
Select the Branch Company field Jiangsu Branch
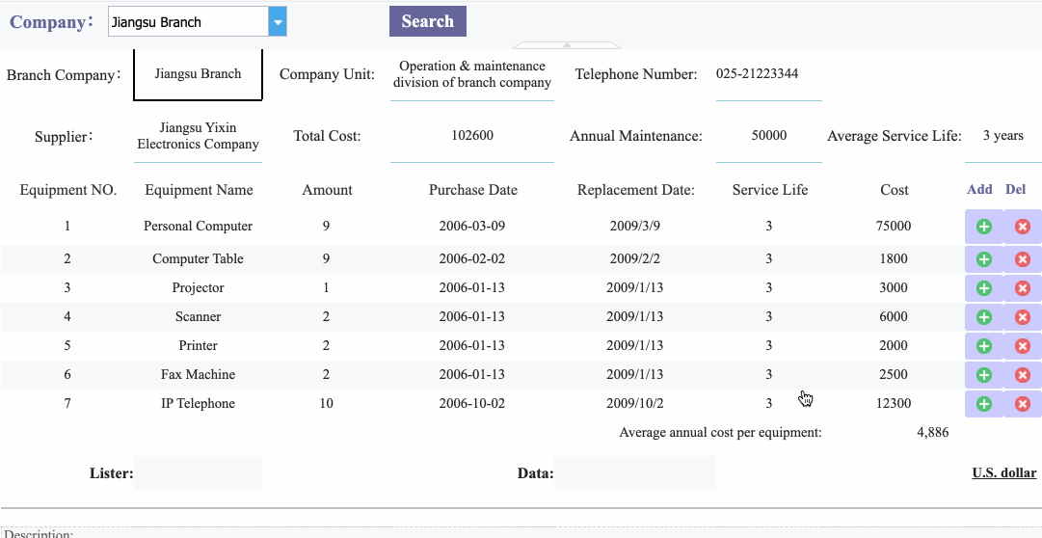coord(198,74)
